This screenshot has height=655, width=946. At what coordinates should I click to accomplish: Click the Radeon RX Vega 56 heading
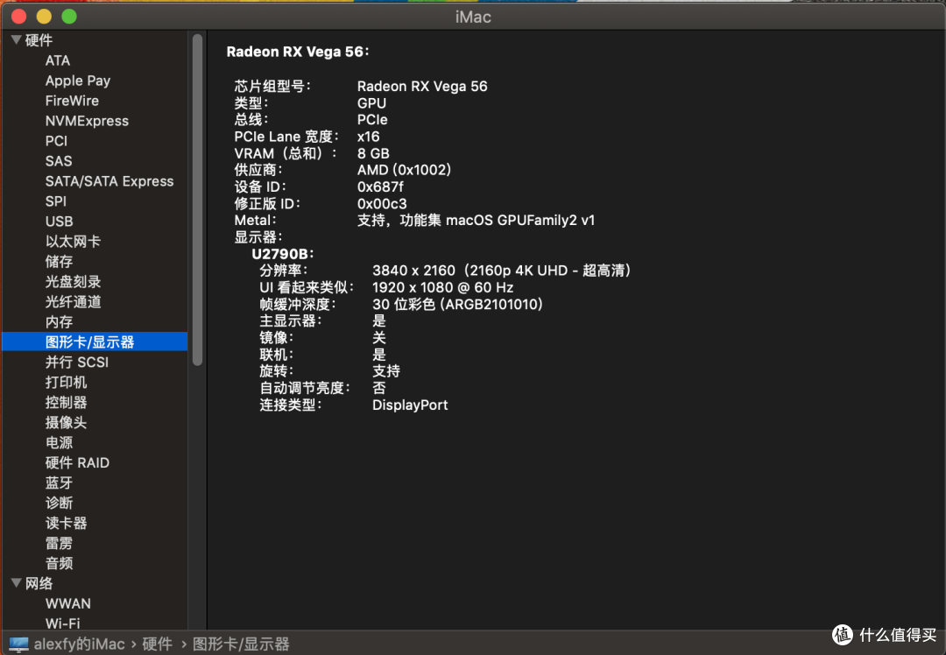(x=297, y=52)
